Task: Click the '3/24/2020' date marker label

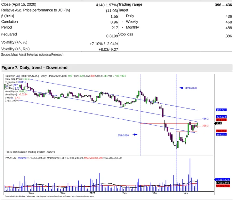Action: tap(191, 88)
